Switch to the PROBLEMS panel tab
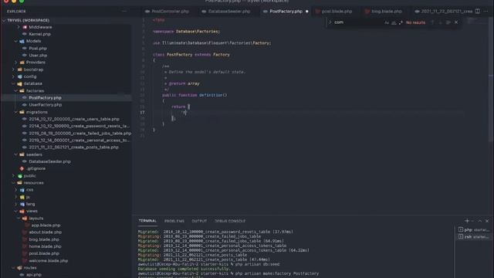The image size is (494, 278). point(174,221)
